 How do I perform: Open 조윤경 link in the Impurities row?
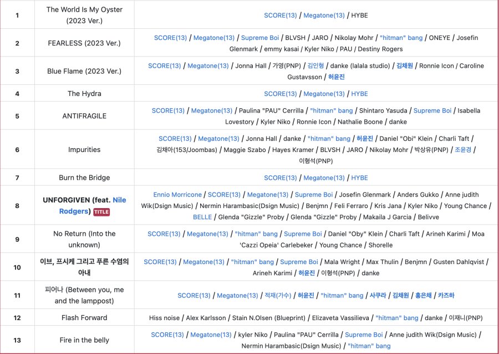(x=462, y=150)
